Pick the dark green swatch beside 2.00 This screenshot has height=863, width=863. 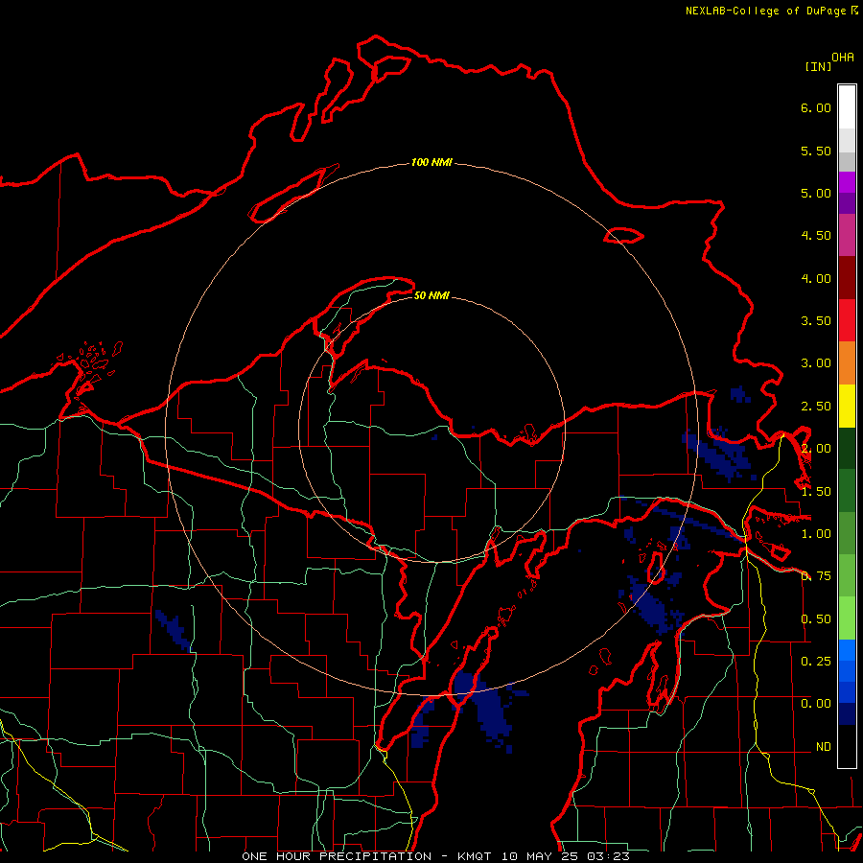847,449
